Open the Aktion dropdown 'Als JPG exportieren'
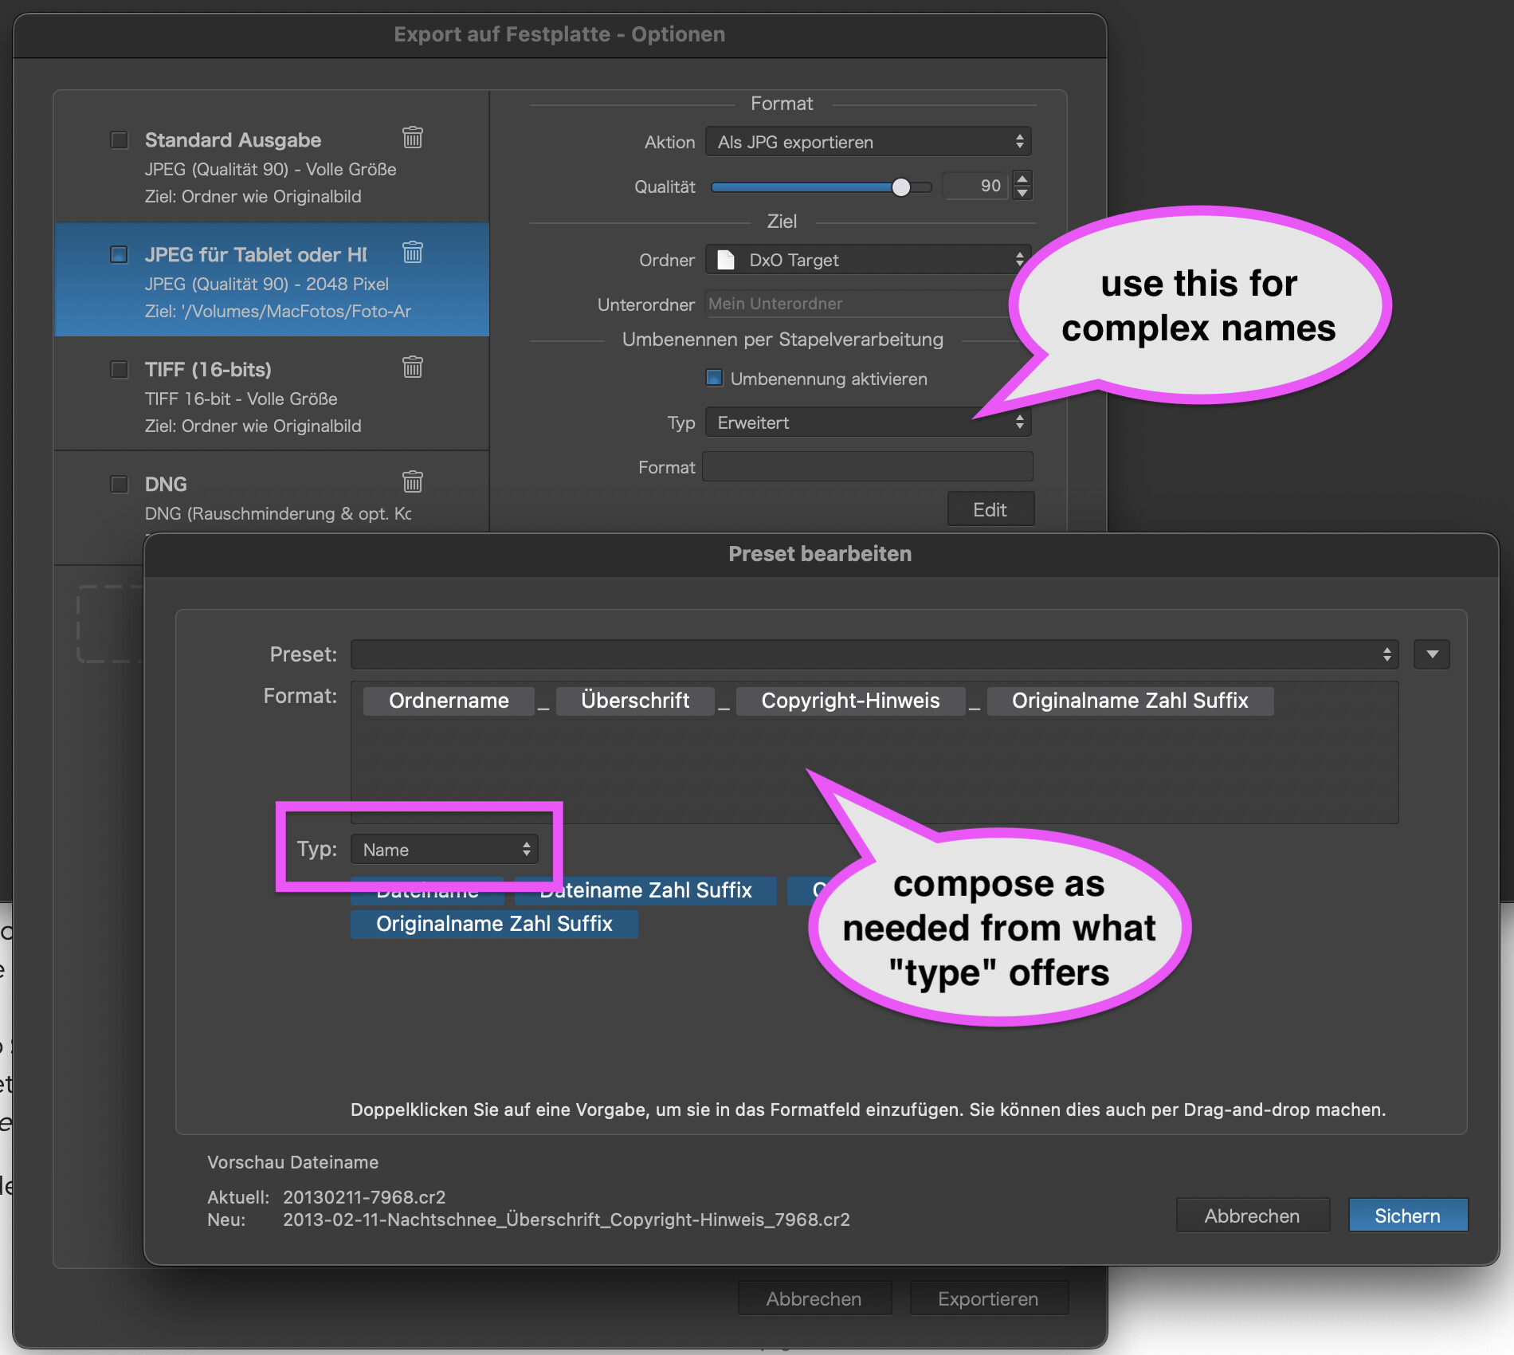 click(868, 142)
